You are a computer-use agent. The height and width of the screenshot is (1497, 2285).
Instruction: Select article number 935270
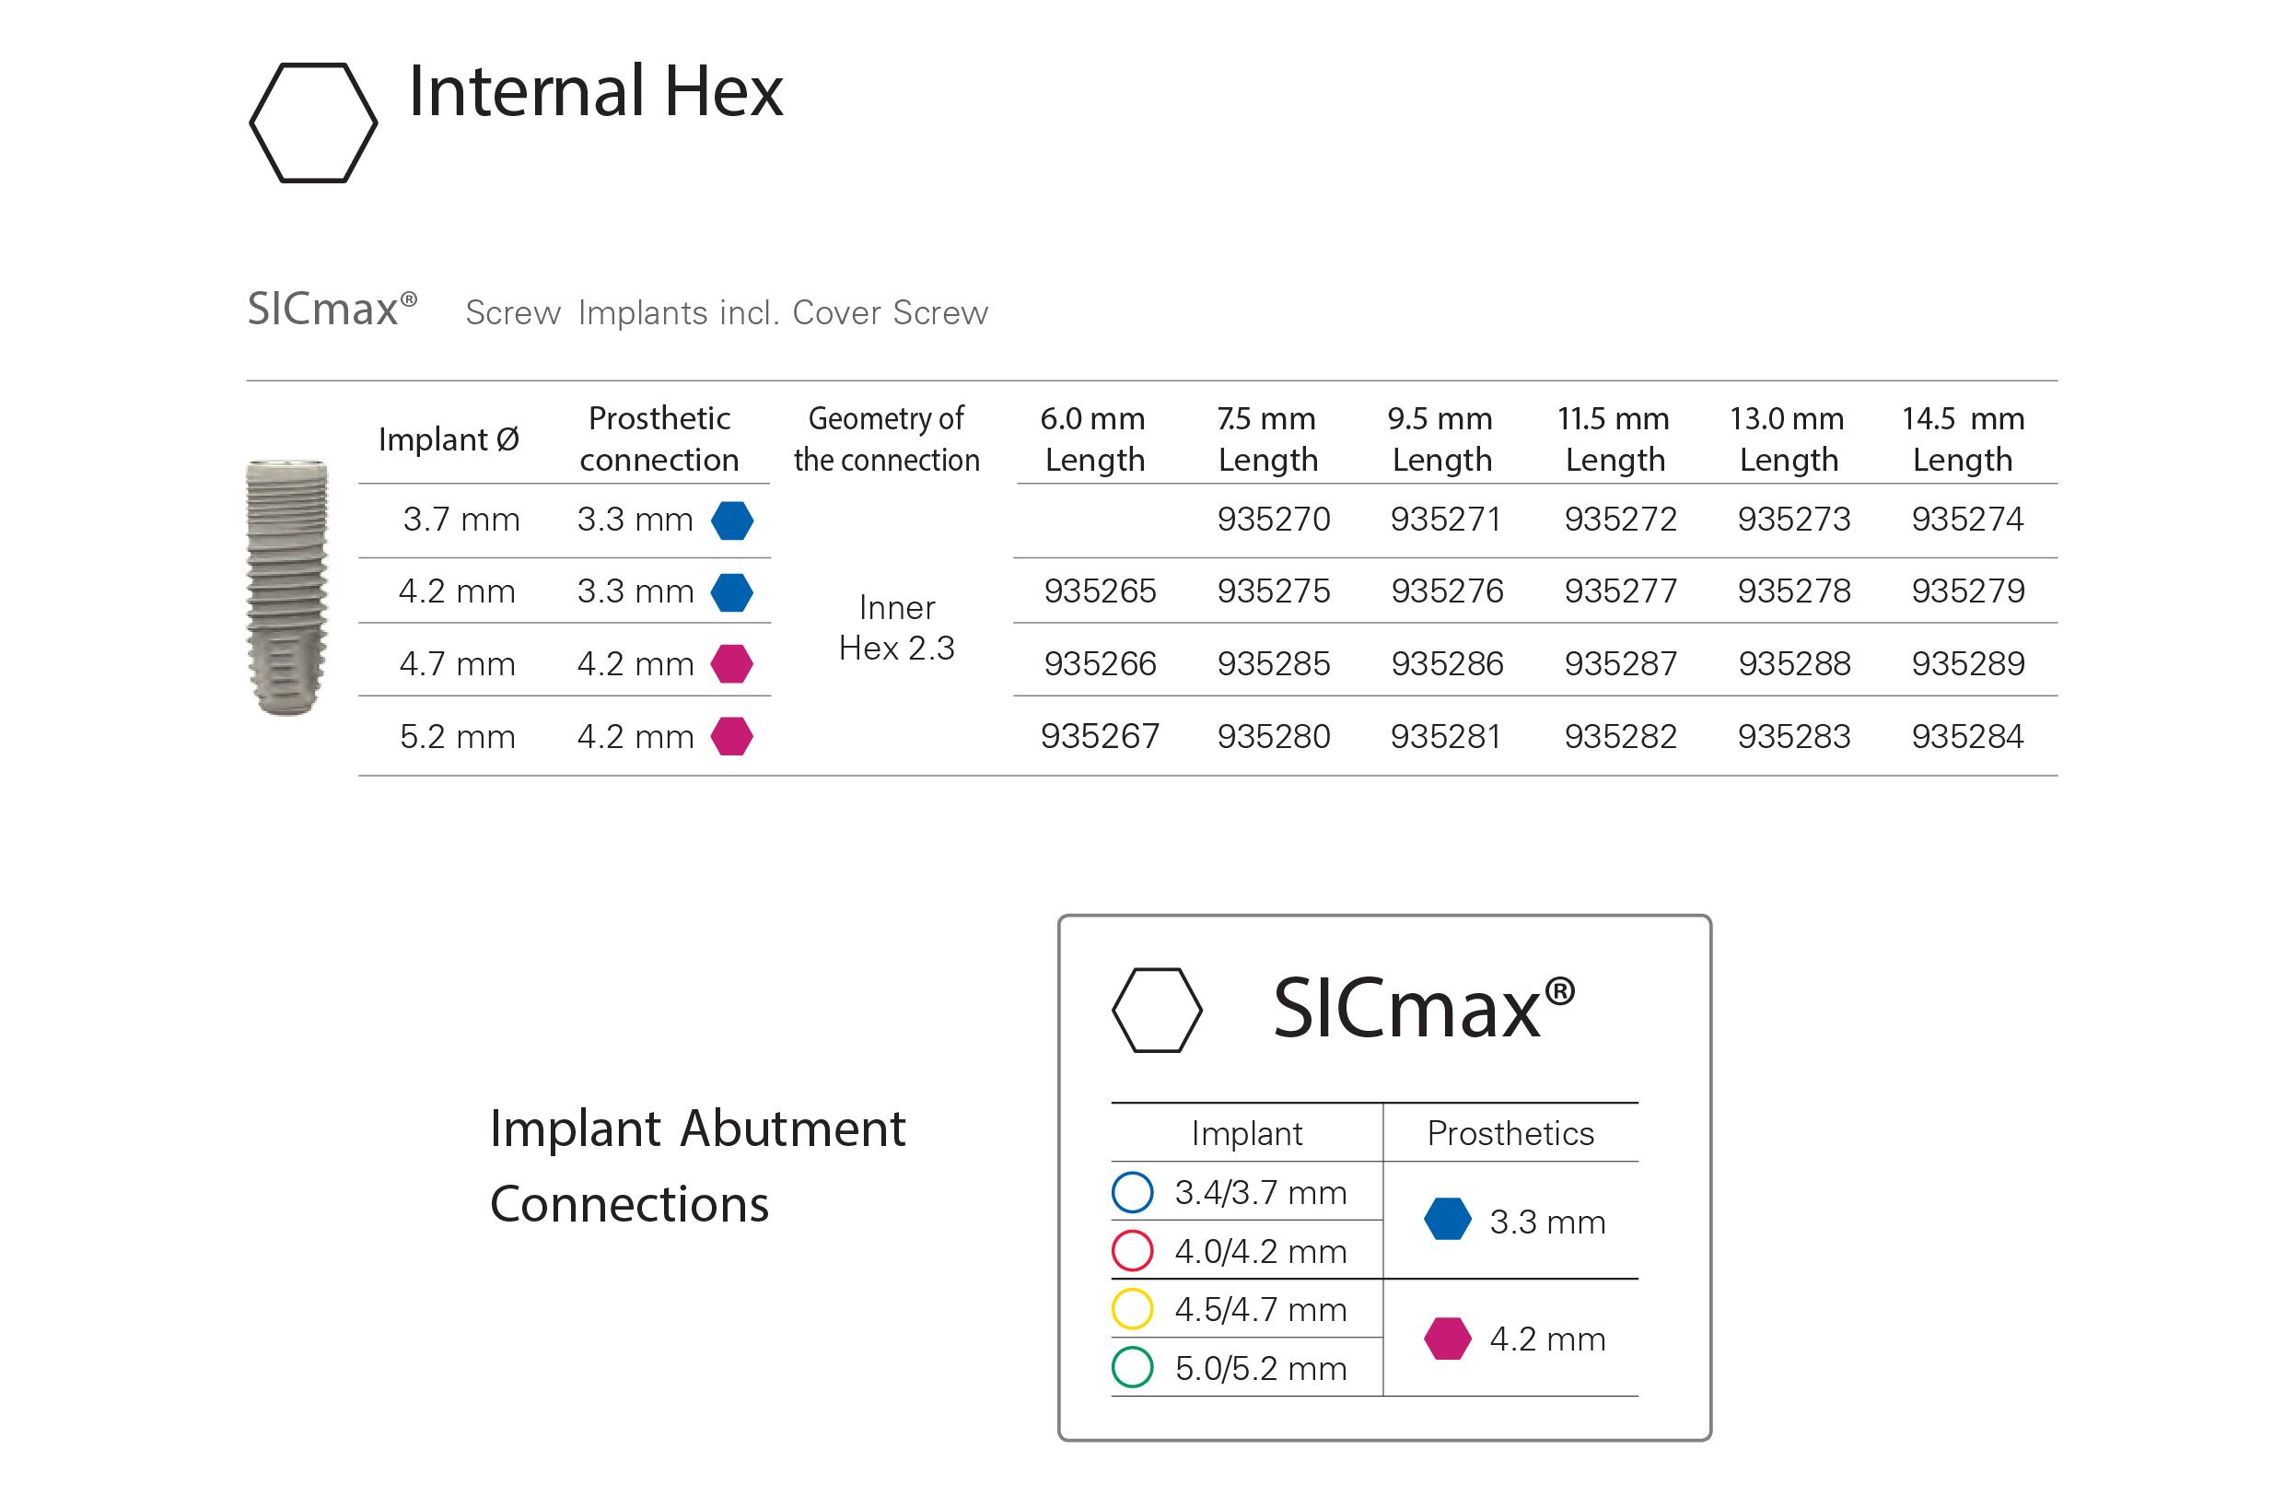pos(1274,520)
